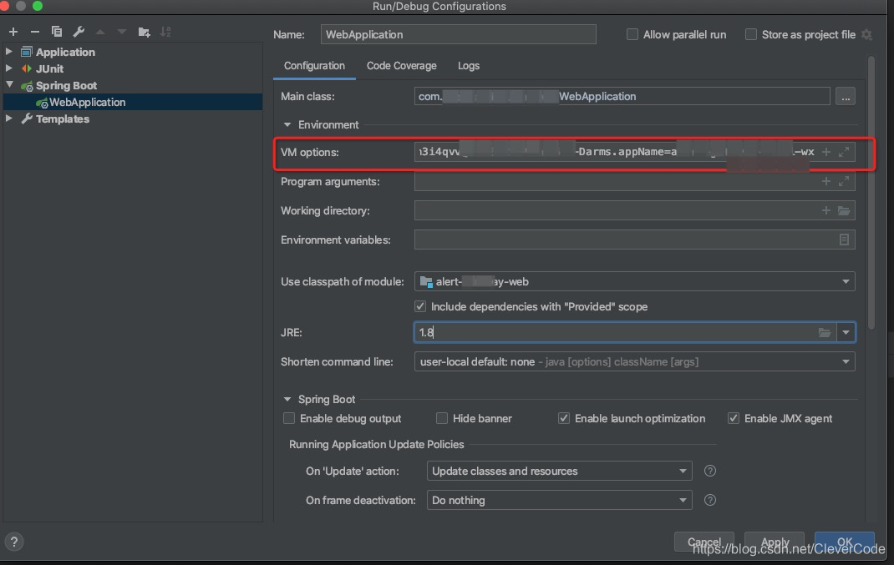Collapse the Spring Boot tree node
894x565 pixels.
[x=9, y=84]
